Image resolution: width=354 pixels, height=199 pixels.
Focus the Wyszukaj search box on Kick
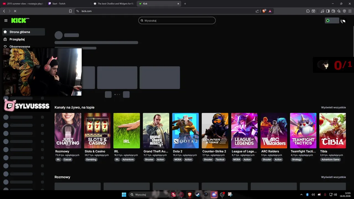177,20
